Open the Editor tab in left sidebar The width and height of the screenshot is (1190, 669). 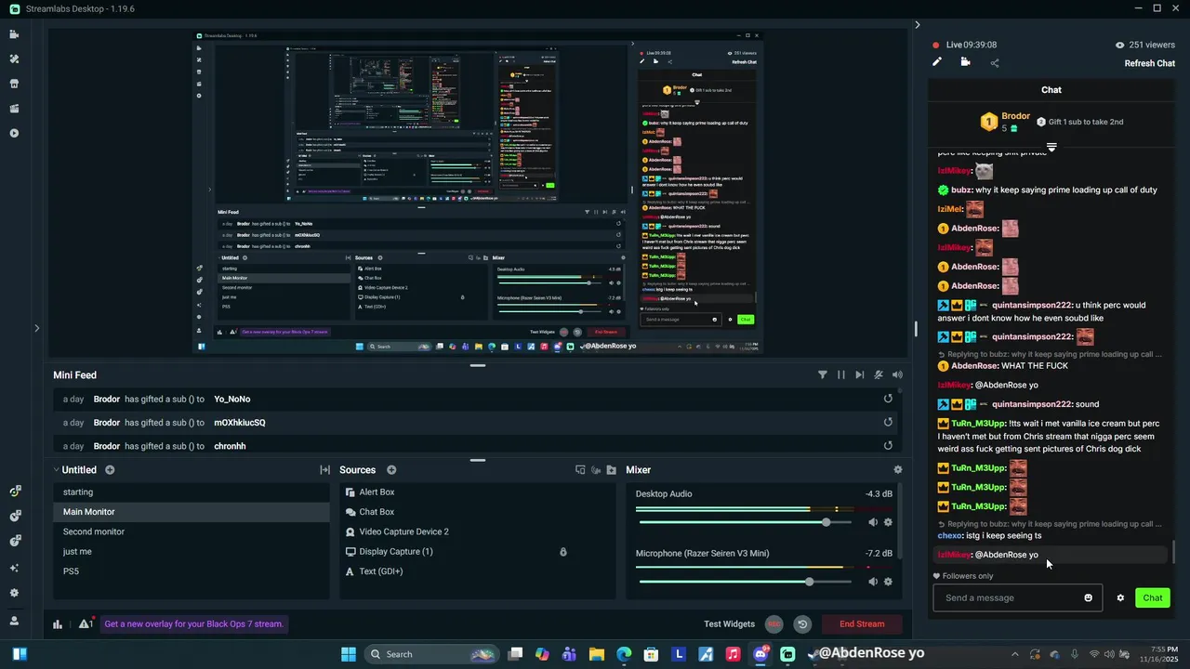point(14,34)
